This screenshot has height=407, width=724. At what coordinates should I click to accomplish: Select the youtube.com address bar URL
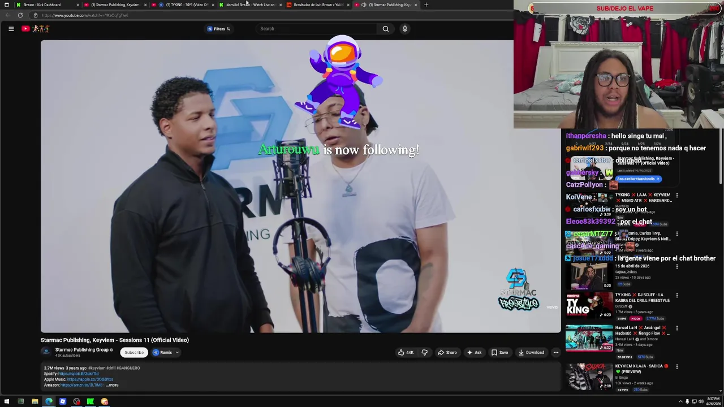pyautogui.click(x=85, y=15)
